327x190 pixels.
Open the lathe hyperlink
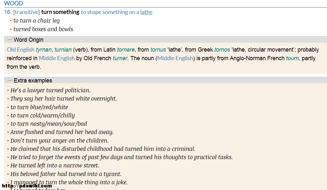146,12
